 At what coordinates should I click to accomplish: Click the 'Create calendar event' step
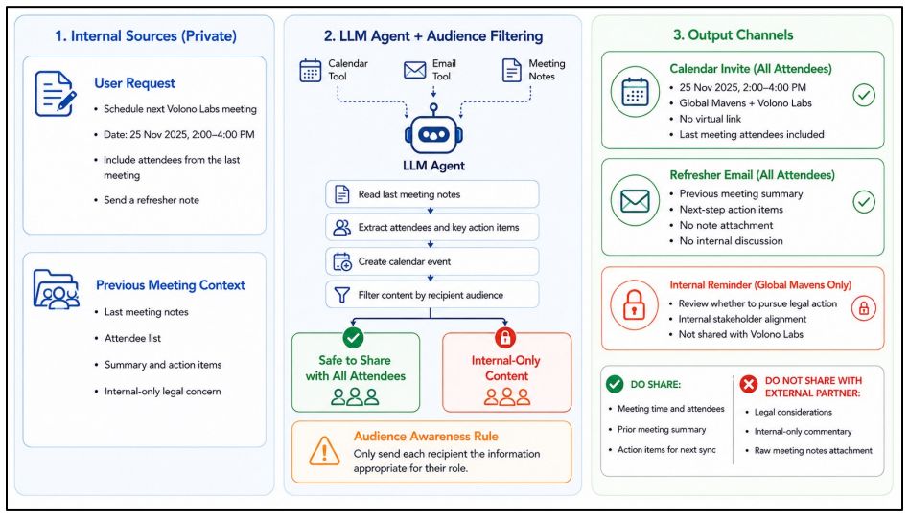pyautogui.click(x=431, y=261)
